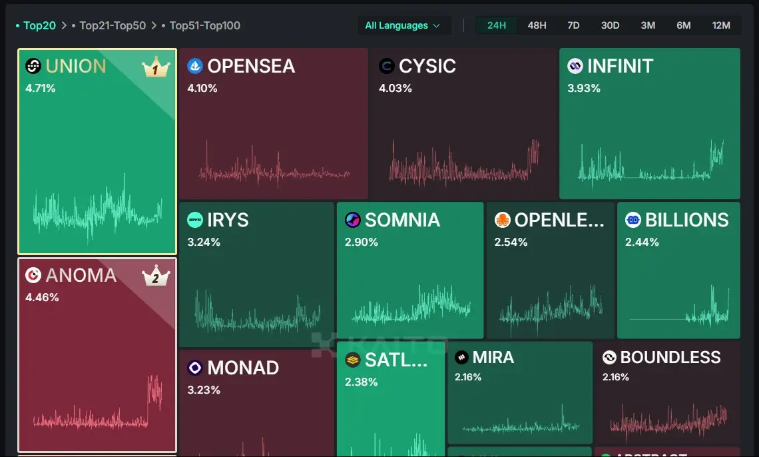Click the UNION project name
The height and width of the screenshot is (457, 759).
point(76,67)
